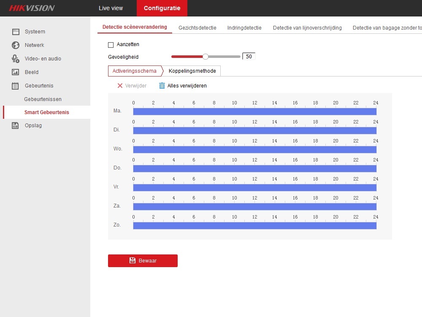Click the Netwerk globe icon
Viewport: 422px width, 317px height.
(x=16, y=45)
